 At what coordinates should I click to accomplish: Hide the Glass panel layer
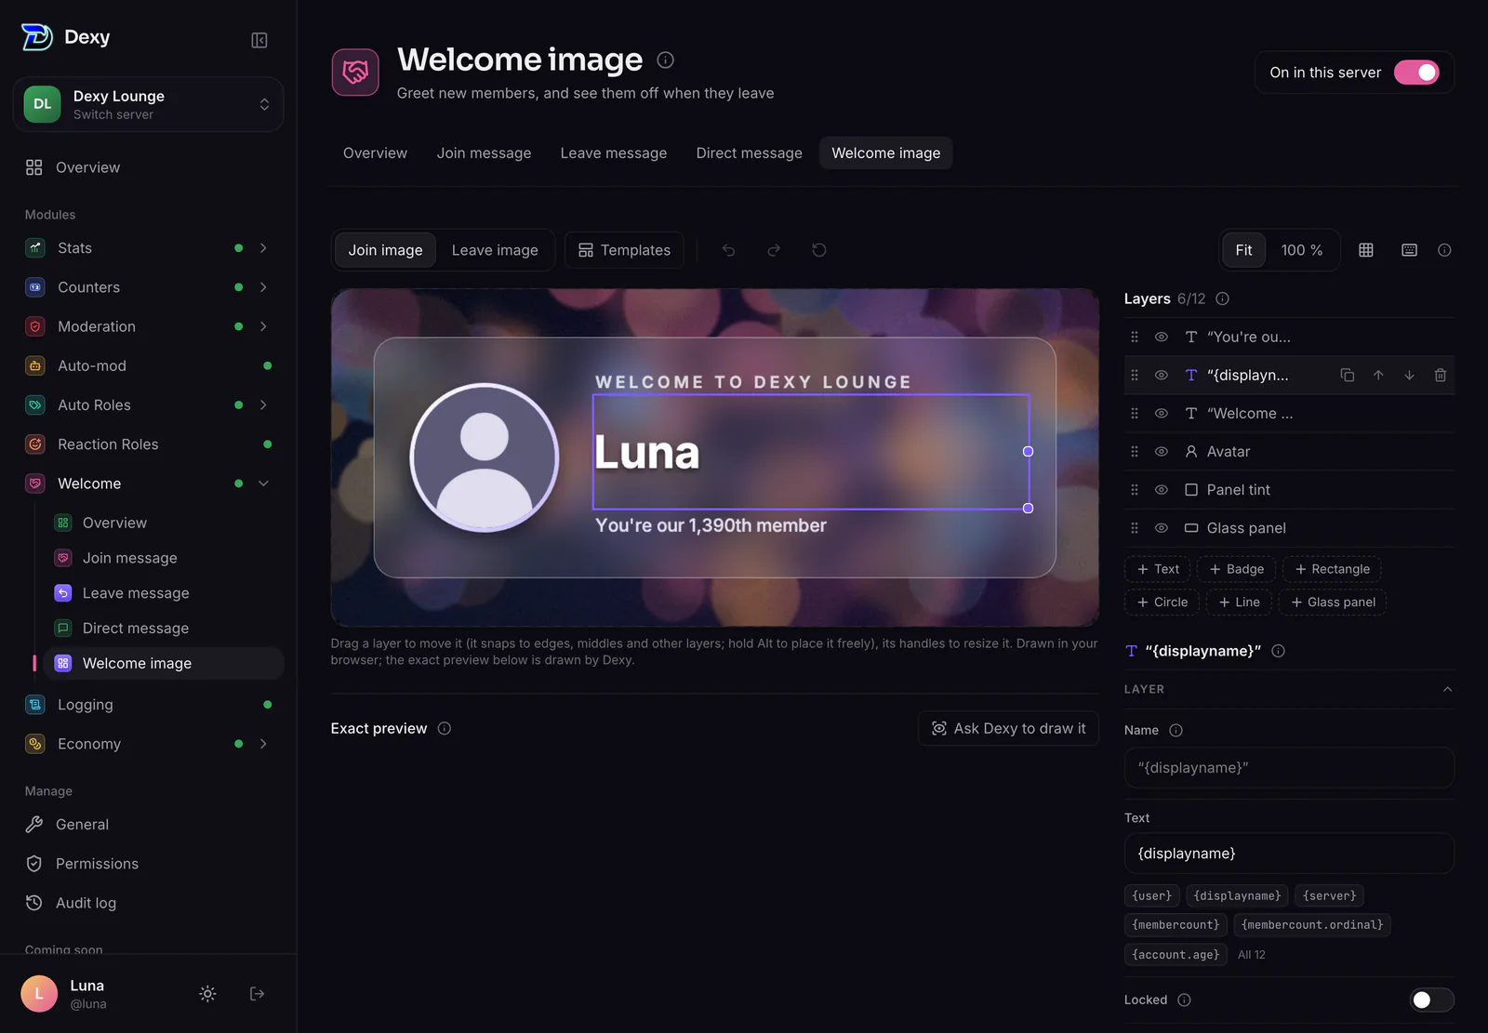[1162, 528]
